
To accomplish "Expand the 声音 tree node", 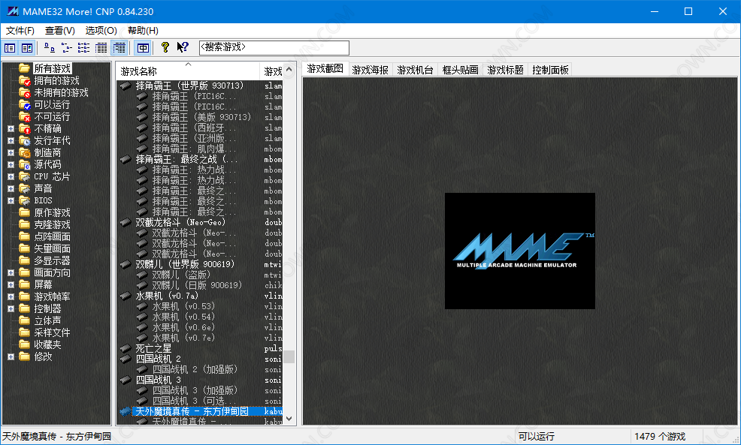I will (x=11, y=189).
